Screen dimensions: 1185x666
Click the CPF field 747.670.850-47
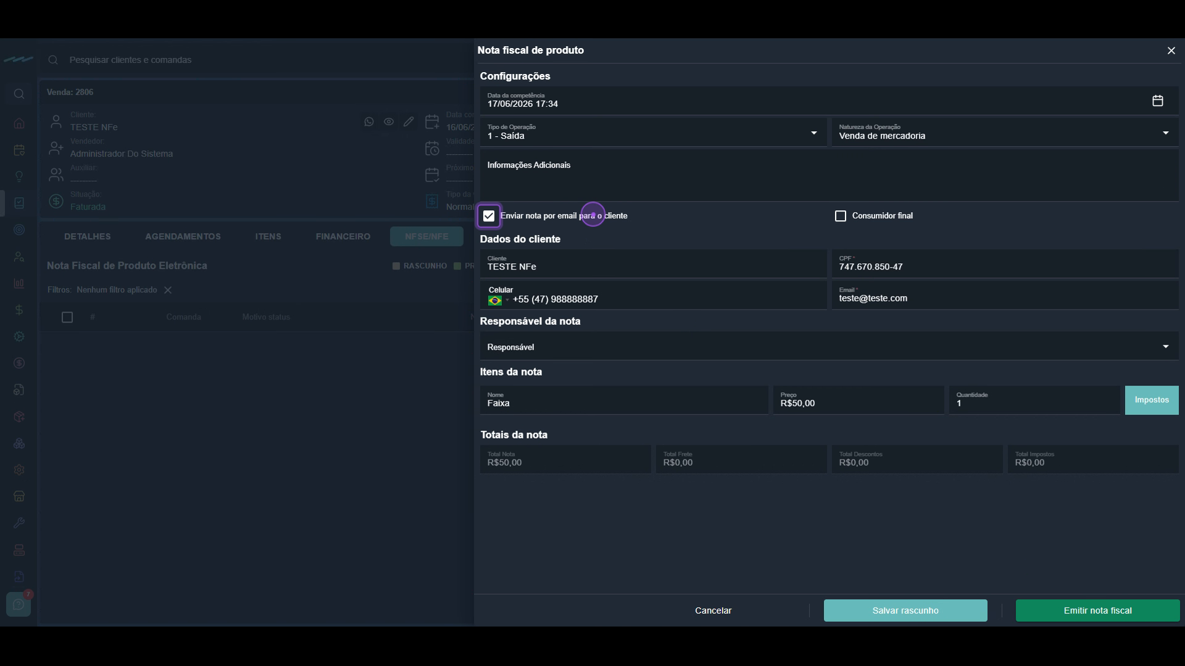point(1005,263)
